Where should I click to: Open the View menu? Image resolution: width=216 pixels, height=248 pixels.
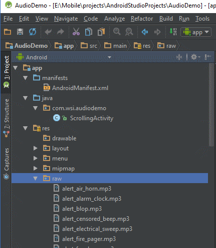click(x=42, y=19)
